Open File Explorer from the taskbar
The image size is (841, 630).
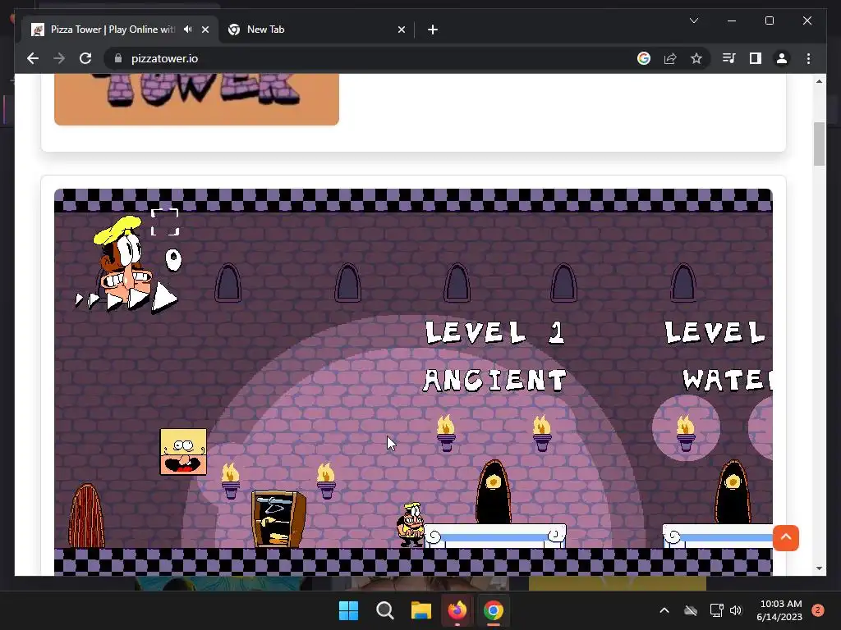pyautogui.click(x=421, y=610)
